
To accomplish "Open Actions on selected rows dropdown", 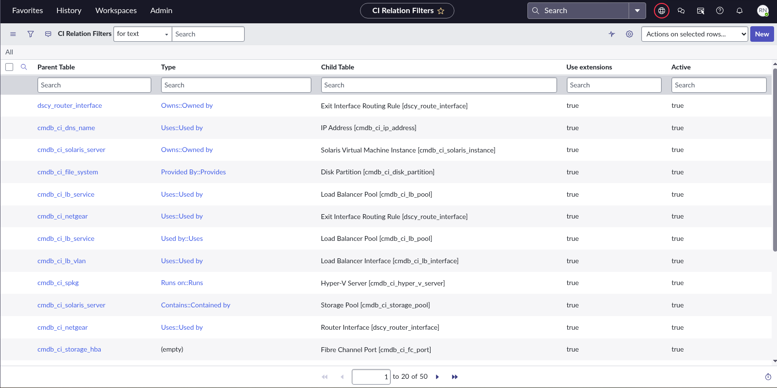I will (694, 34).
